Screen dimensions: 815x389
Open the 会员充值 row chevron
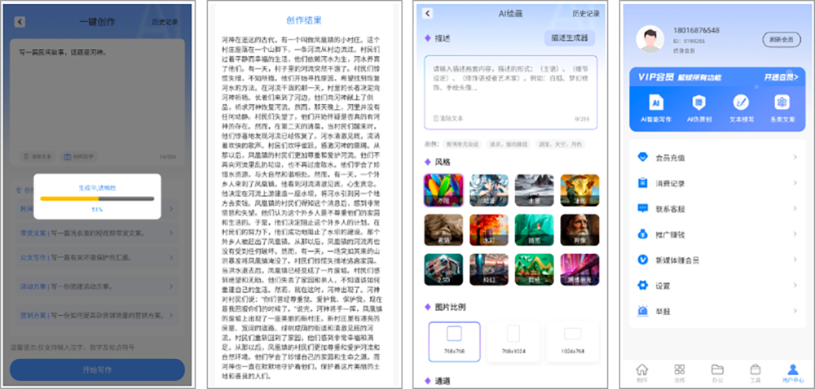point(795,157)
